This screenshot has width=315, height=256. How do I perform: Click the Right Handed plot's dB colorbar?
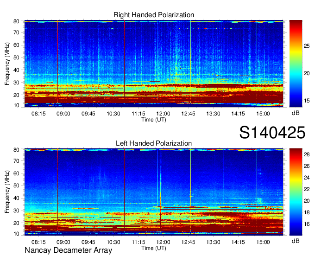point(296,64)
